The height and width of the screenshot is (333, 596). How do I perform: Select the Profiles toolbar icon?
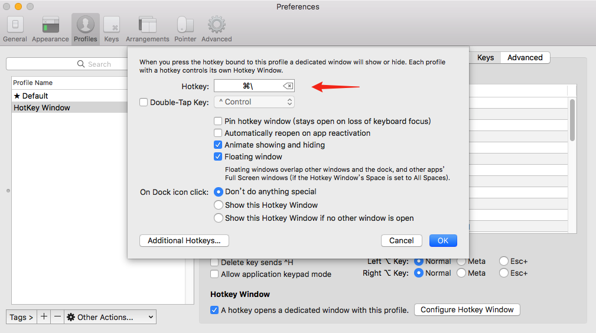point(86,30)
